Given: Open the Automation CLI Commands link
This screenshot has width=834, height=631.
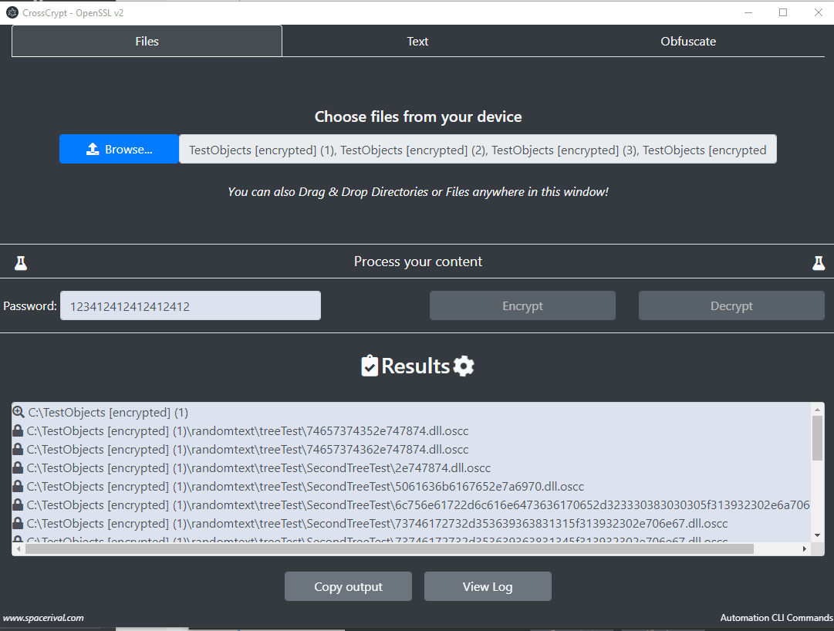Looking at the screenshot, I should [777, 618].
